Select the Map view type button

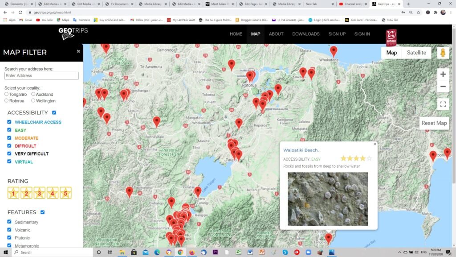point(391,53)
